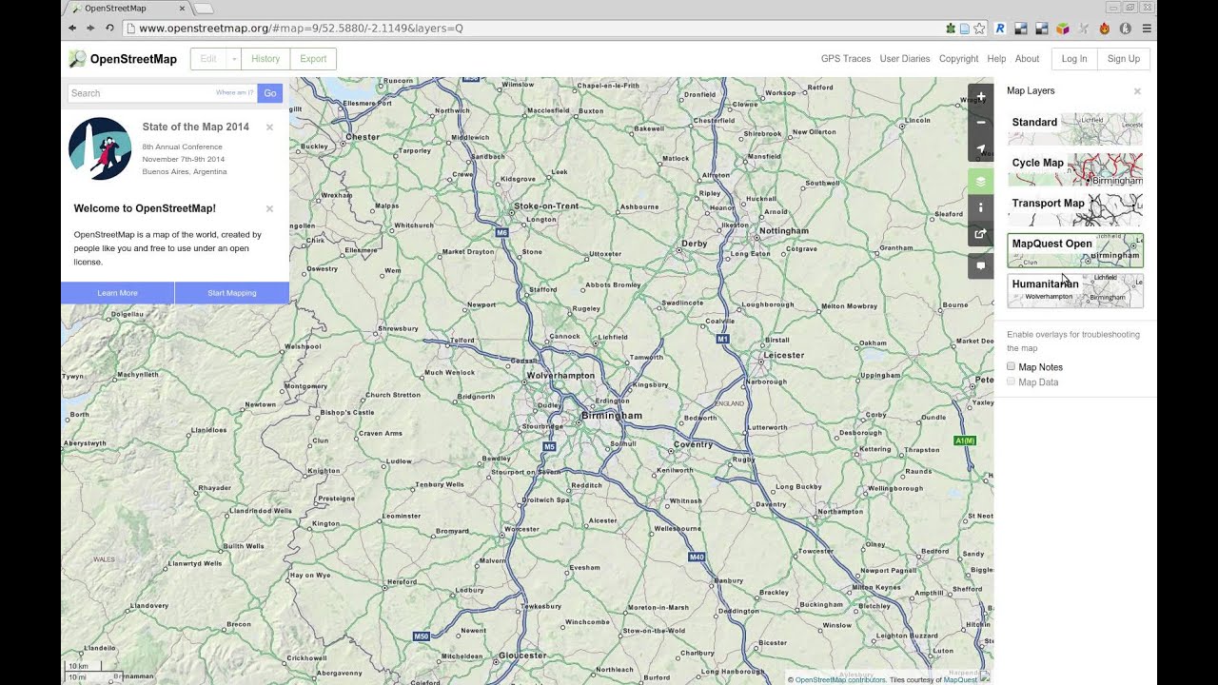
Task: Click the new tab button
Action: pyautogui.click(x=203, y=9)
